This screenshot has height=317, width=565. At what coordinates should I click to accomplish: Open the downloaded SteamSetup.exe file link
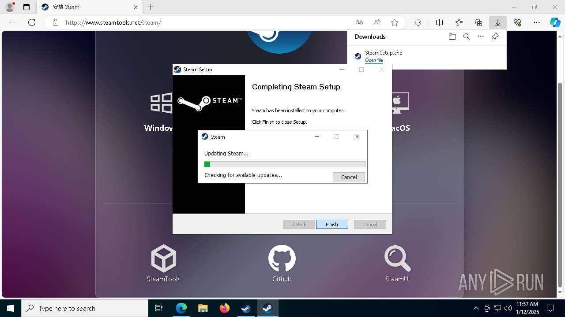click(x=374, y=60)
